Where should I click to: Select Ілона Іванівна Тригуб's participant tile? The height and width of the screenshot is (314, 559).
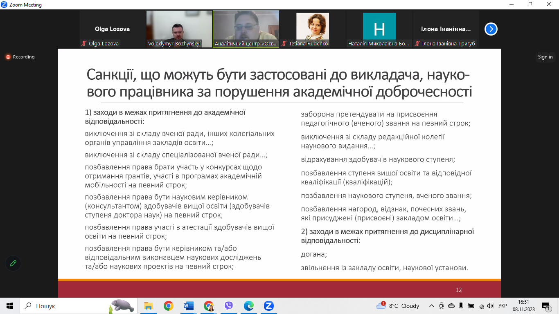(446, 29)
